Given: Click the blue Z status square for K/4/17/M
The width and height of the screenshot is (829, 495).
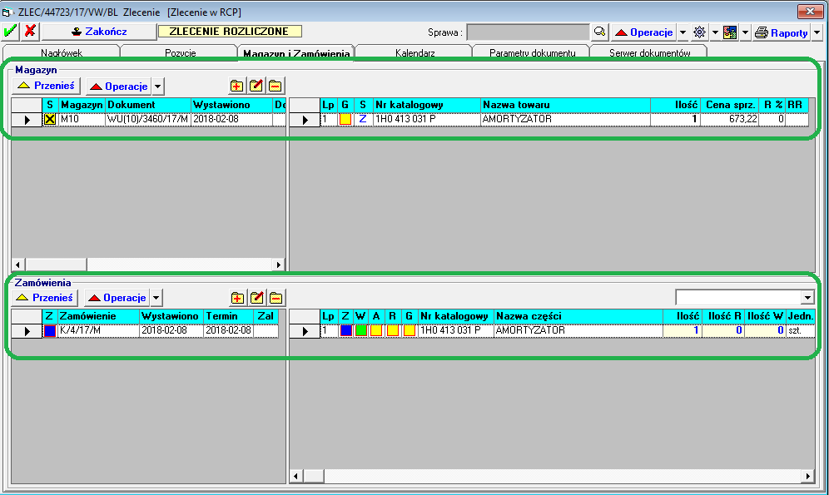Looking at the screenshot, I should pos(50,330).
